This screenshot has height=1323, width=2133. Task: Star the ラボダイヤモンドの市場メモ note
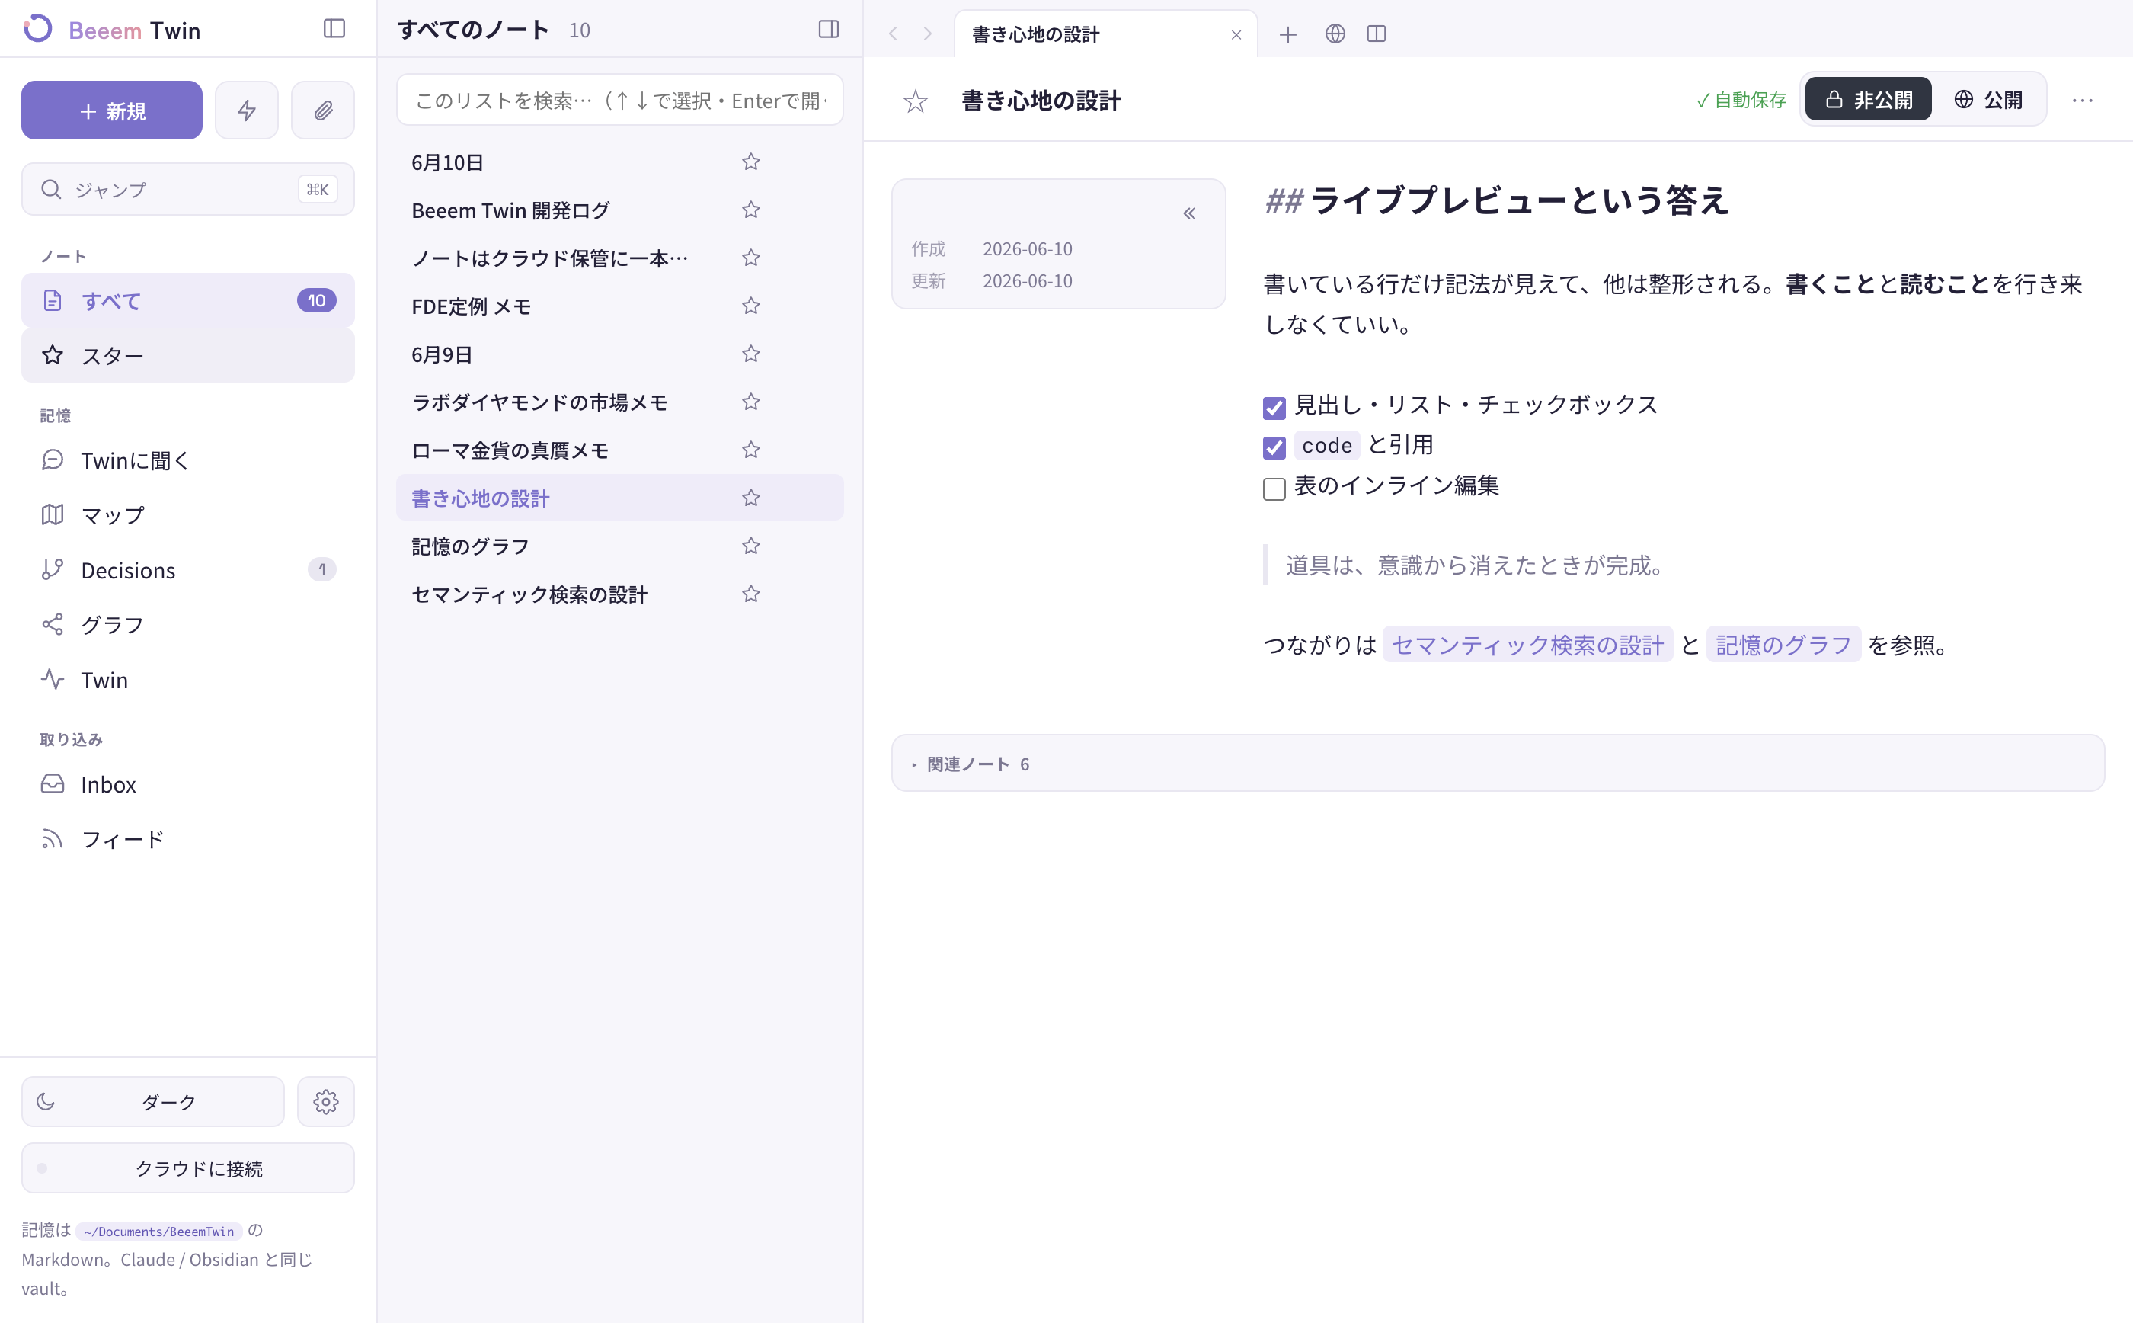(x=750, y=402)
